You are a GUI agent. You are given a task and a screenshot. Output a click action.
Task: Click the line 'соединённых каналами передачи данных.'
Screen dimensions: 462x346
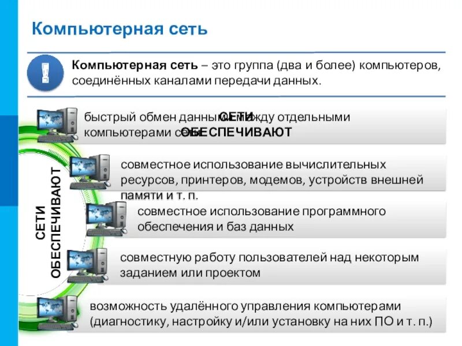pos(196,81)
